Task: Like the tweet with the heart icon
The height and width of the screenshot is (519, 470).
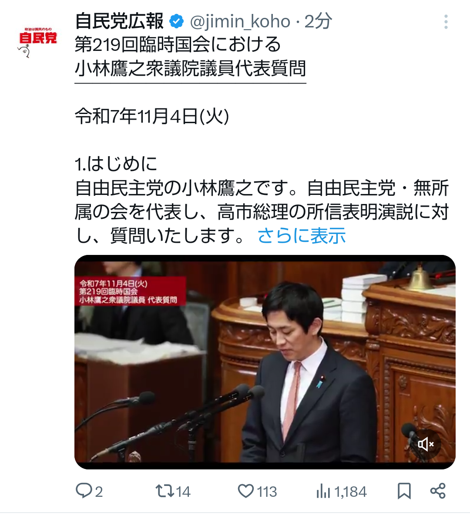Action: tap(246, 491)
